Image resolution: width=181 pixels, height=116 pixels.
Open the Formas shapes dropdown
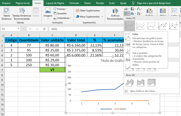[x=60, y=9]
